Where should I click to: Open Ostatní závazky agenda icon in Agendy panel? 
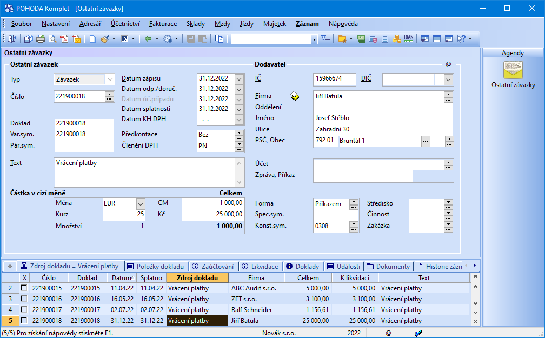513,70
